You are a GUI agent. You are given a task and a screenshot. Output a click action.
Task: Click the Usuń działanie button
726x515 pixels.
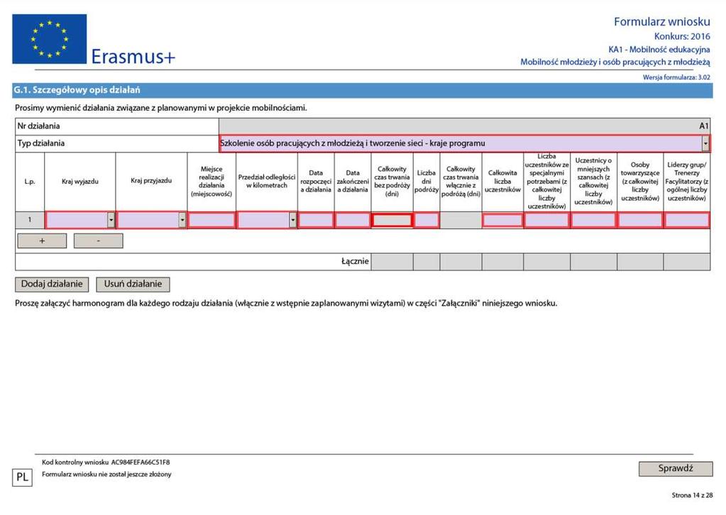[133, 284]
